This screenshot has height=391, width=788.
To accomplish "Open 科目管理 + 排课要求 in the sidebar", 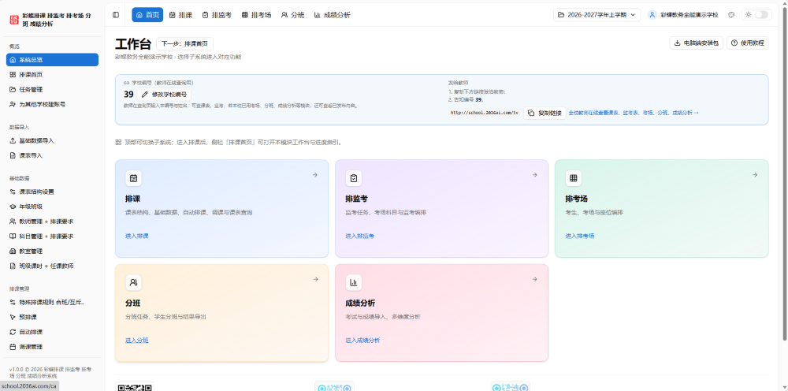I will [52, 236].
